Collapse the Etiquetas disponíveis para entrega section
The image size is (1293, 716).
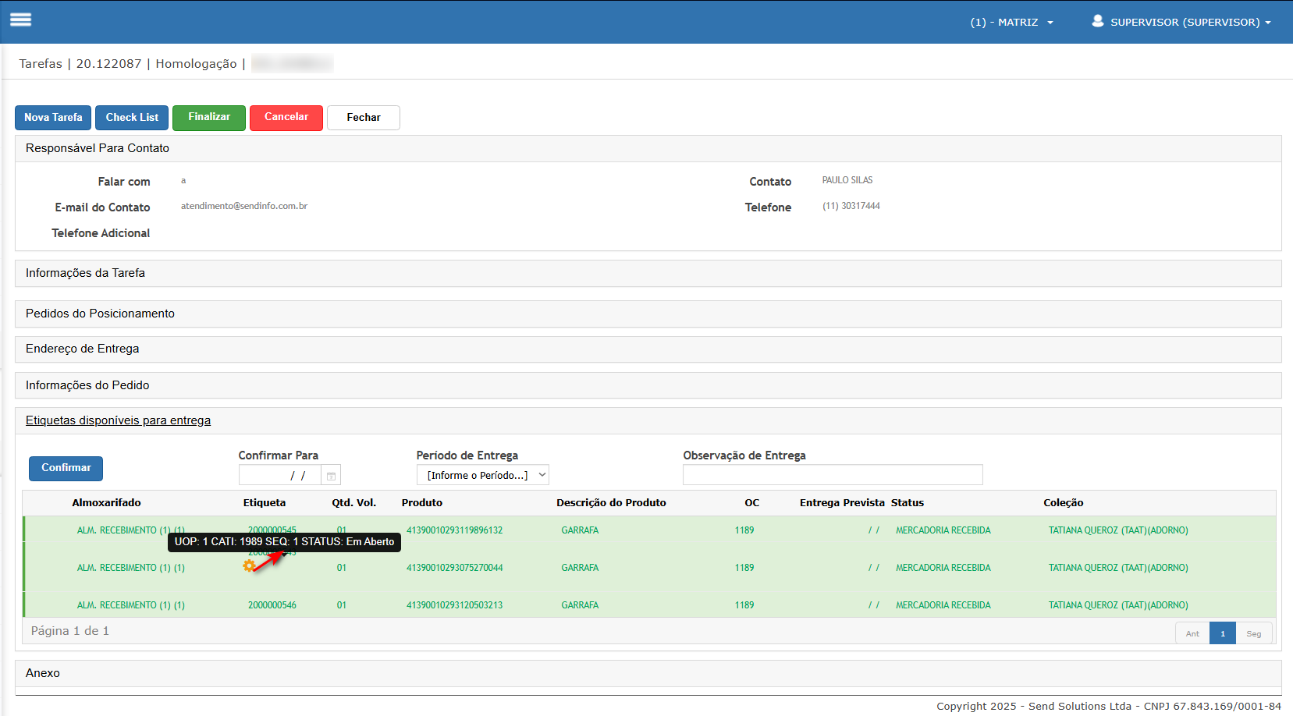click(118, 420)
